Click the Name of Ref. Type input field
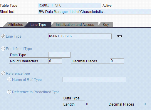Viewport: 151px width, 110px height. [x=94, y=79]
